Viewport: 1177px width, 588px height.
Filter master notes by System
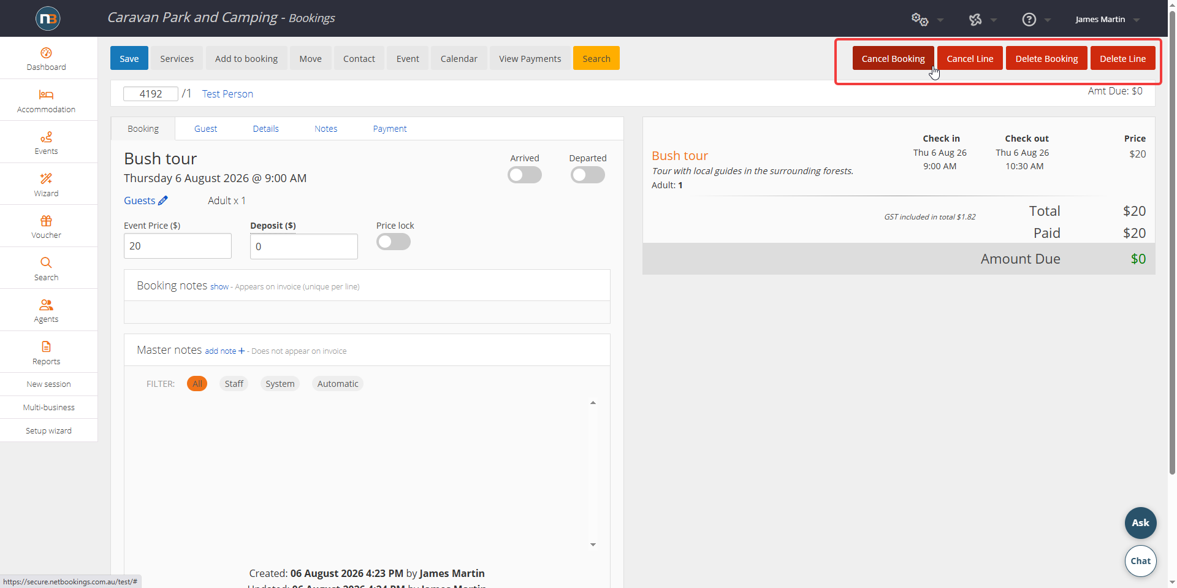(280, 384)
